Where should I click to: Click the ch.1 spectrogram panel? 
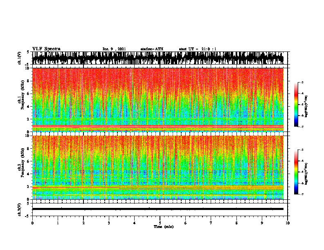[158, 100]
